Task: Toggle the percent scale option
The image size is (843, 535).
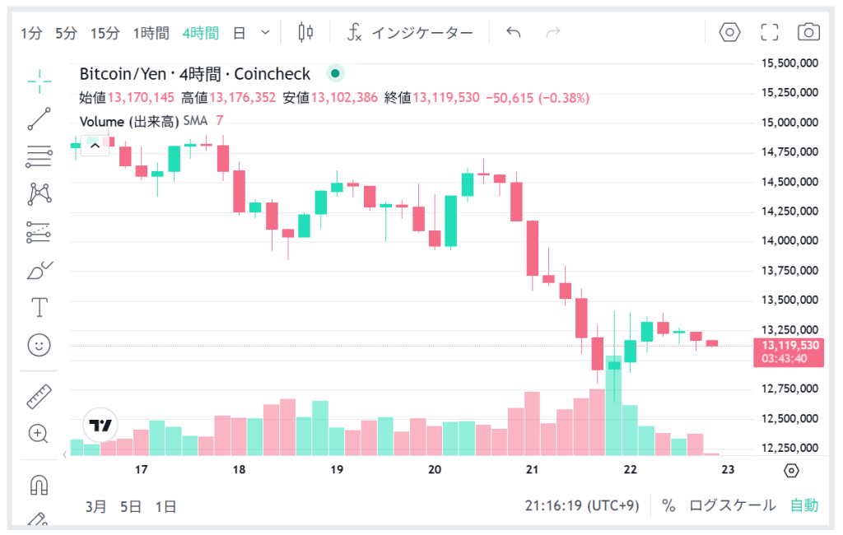Action: [668, 505]
